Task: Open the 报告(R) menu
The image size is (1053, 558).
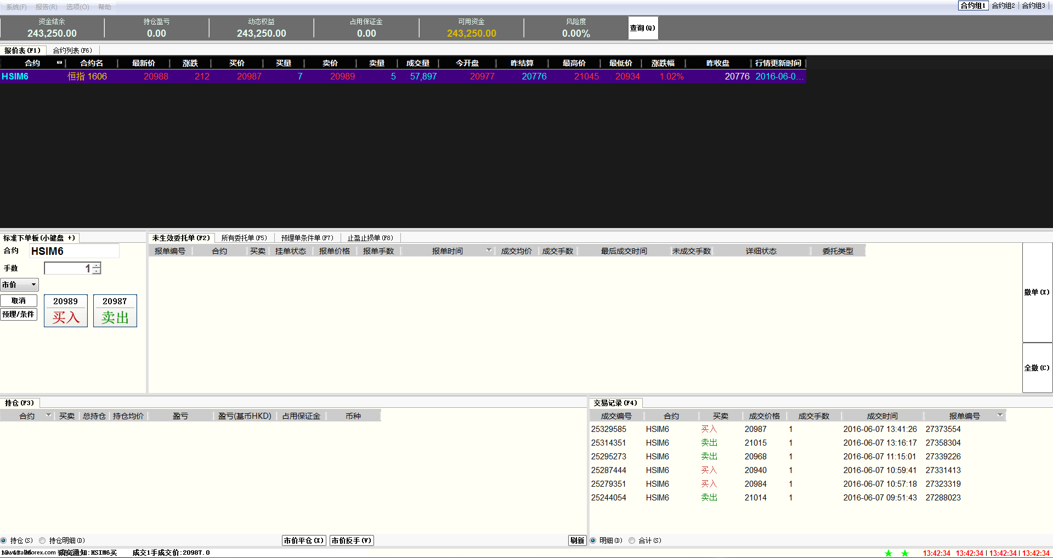Action: tap(47, 7)
